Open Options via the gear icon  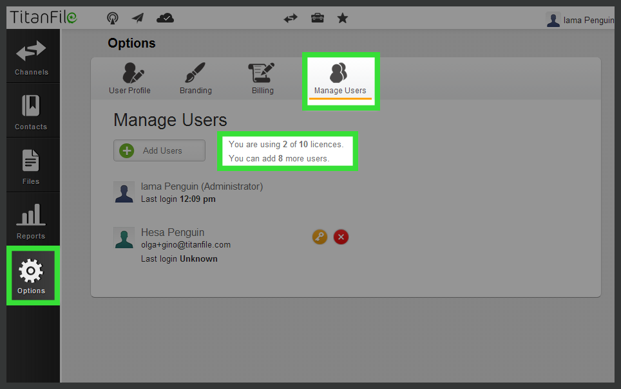(x=32, y=275)
